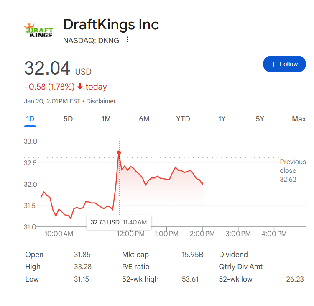Click the 52-wk high value 53.61
Viewport: 314px width, 306px height.
[189, 279]
